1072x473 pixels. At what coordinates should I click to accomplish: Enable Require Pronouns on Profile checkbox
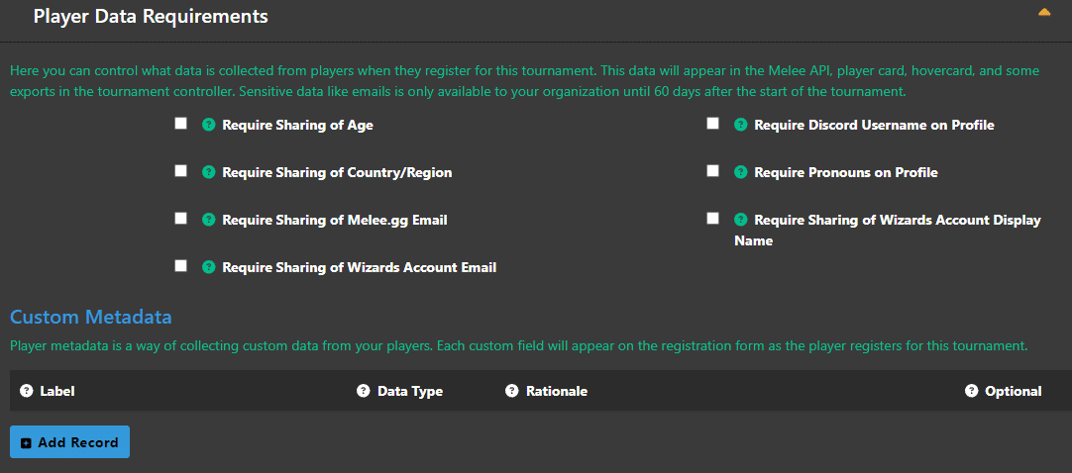click(x=713, y=170)
